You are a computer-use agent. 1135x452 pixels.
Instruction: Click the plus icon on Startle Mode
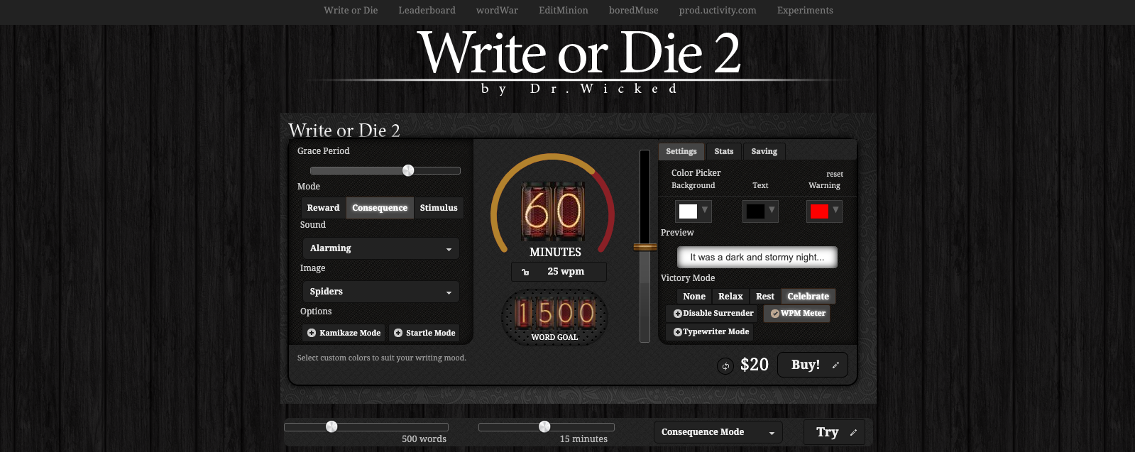(x=398, y=333)
